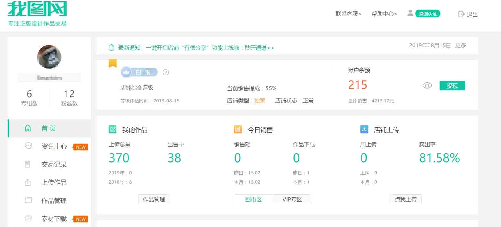Expand the 联系客服 menu

348,14
